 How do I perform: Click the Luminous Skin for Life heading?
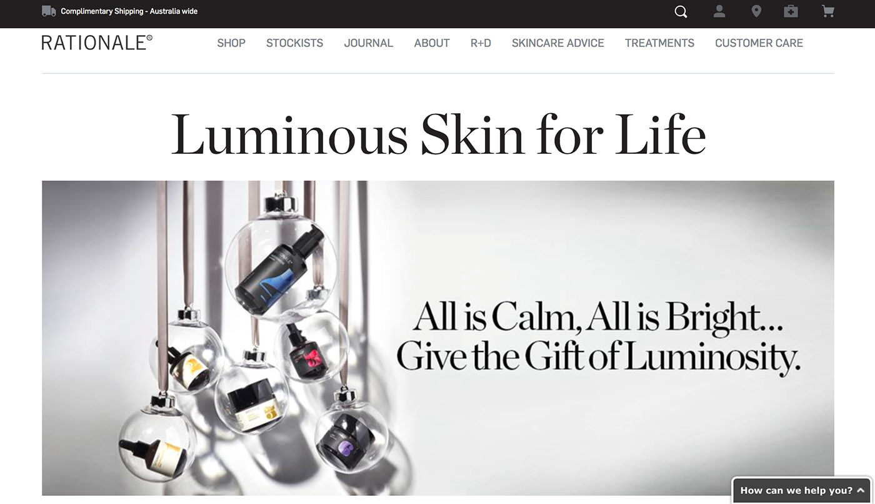(x=438, y=134)
